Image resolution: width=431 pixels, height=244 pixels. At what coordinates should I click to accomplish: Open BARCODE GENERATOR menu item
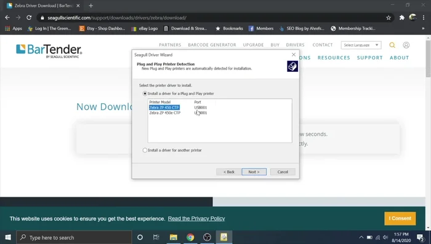(x=212, y=45)
